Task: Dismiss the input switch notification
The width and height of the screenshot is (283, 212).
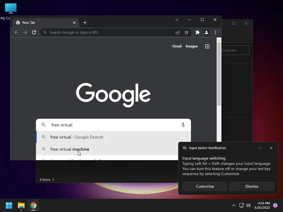Action: (x=251, y=186)
